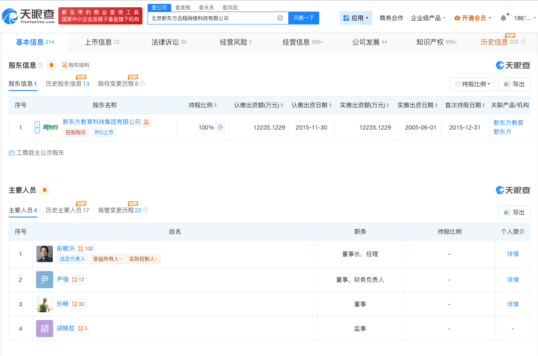Open 详情 link for 尹强
The height and width of the screenshot is (356, 538).
pos(513,279)
